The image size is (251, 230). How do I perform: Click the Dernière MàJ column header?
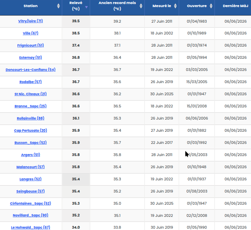tap(235, 6)
